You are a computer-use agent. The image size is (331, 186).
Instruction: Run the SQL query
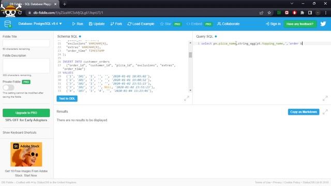78,24
